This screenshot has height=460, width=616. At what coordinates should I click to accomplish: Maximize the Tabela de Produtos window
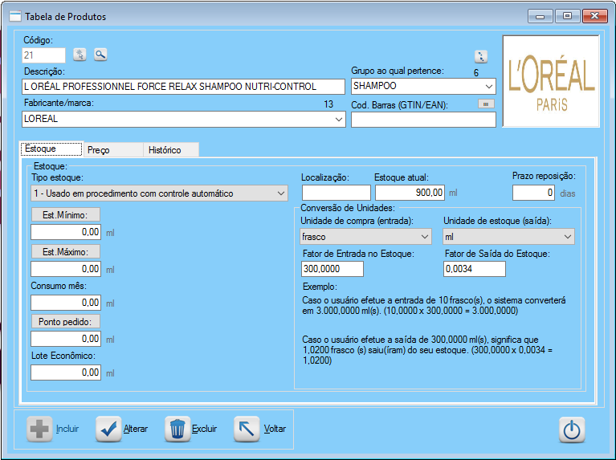coord(567,16)
